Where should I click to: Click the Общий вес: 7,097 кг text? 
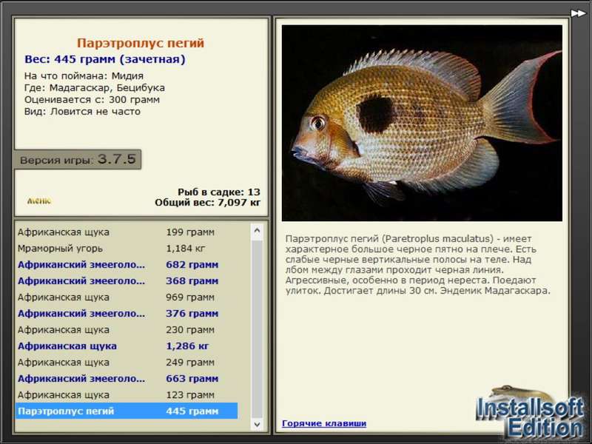point(208,202)
